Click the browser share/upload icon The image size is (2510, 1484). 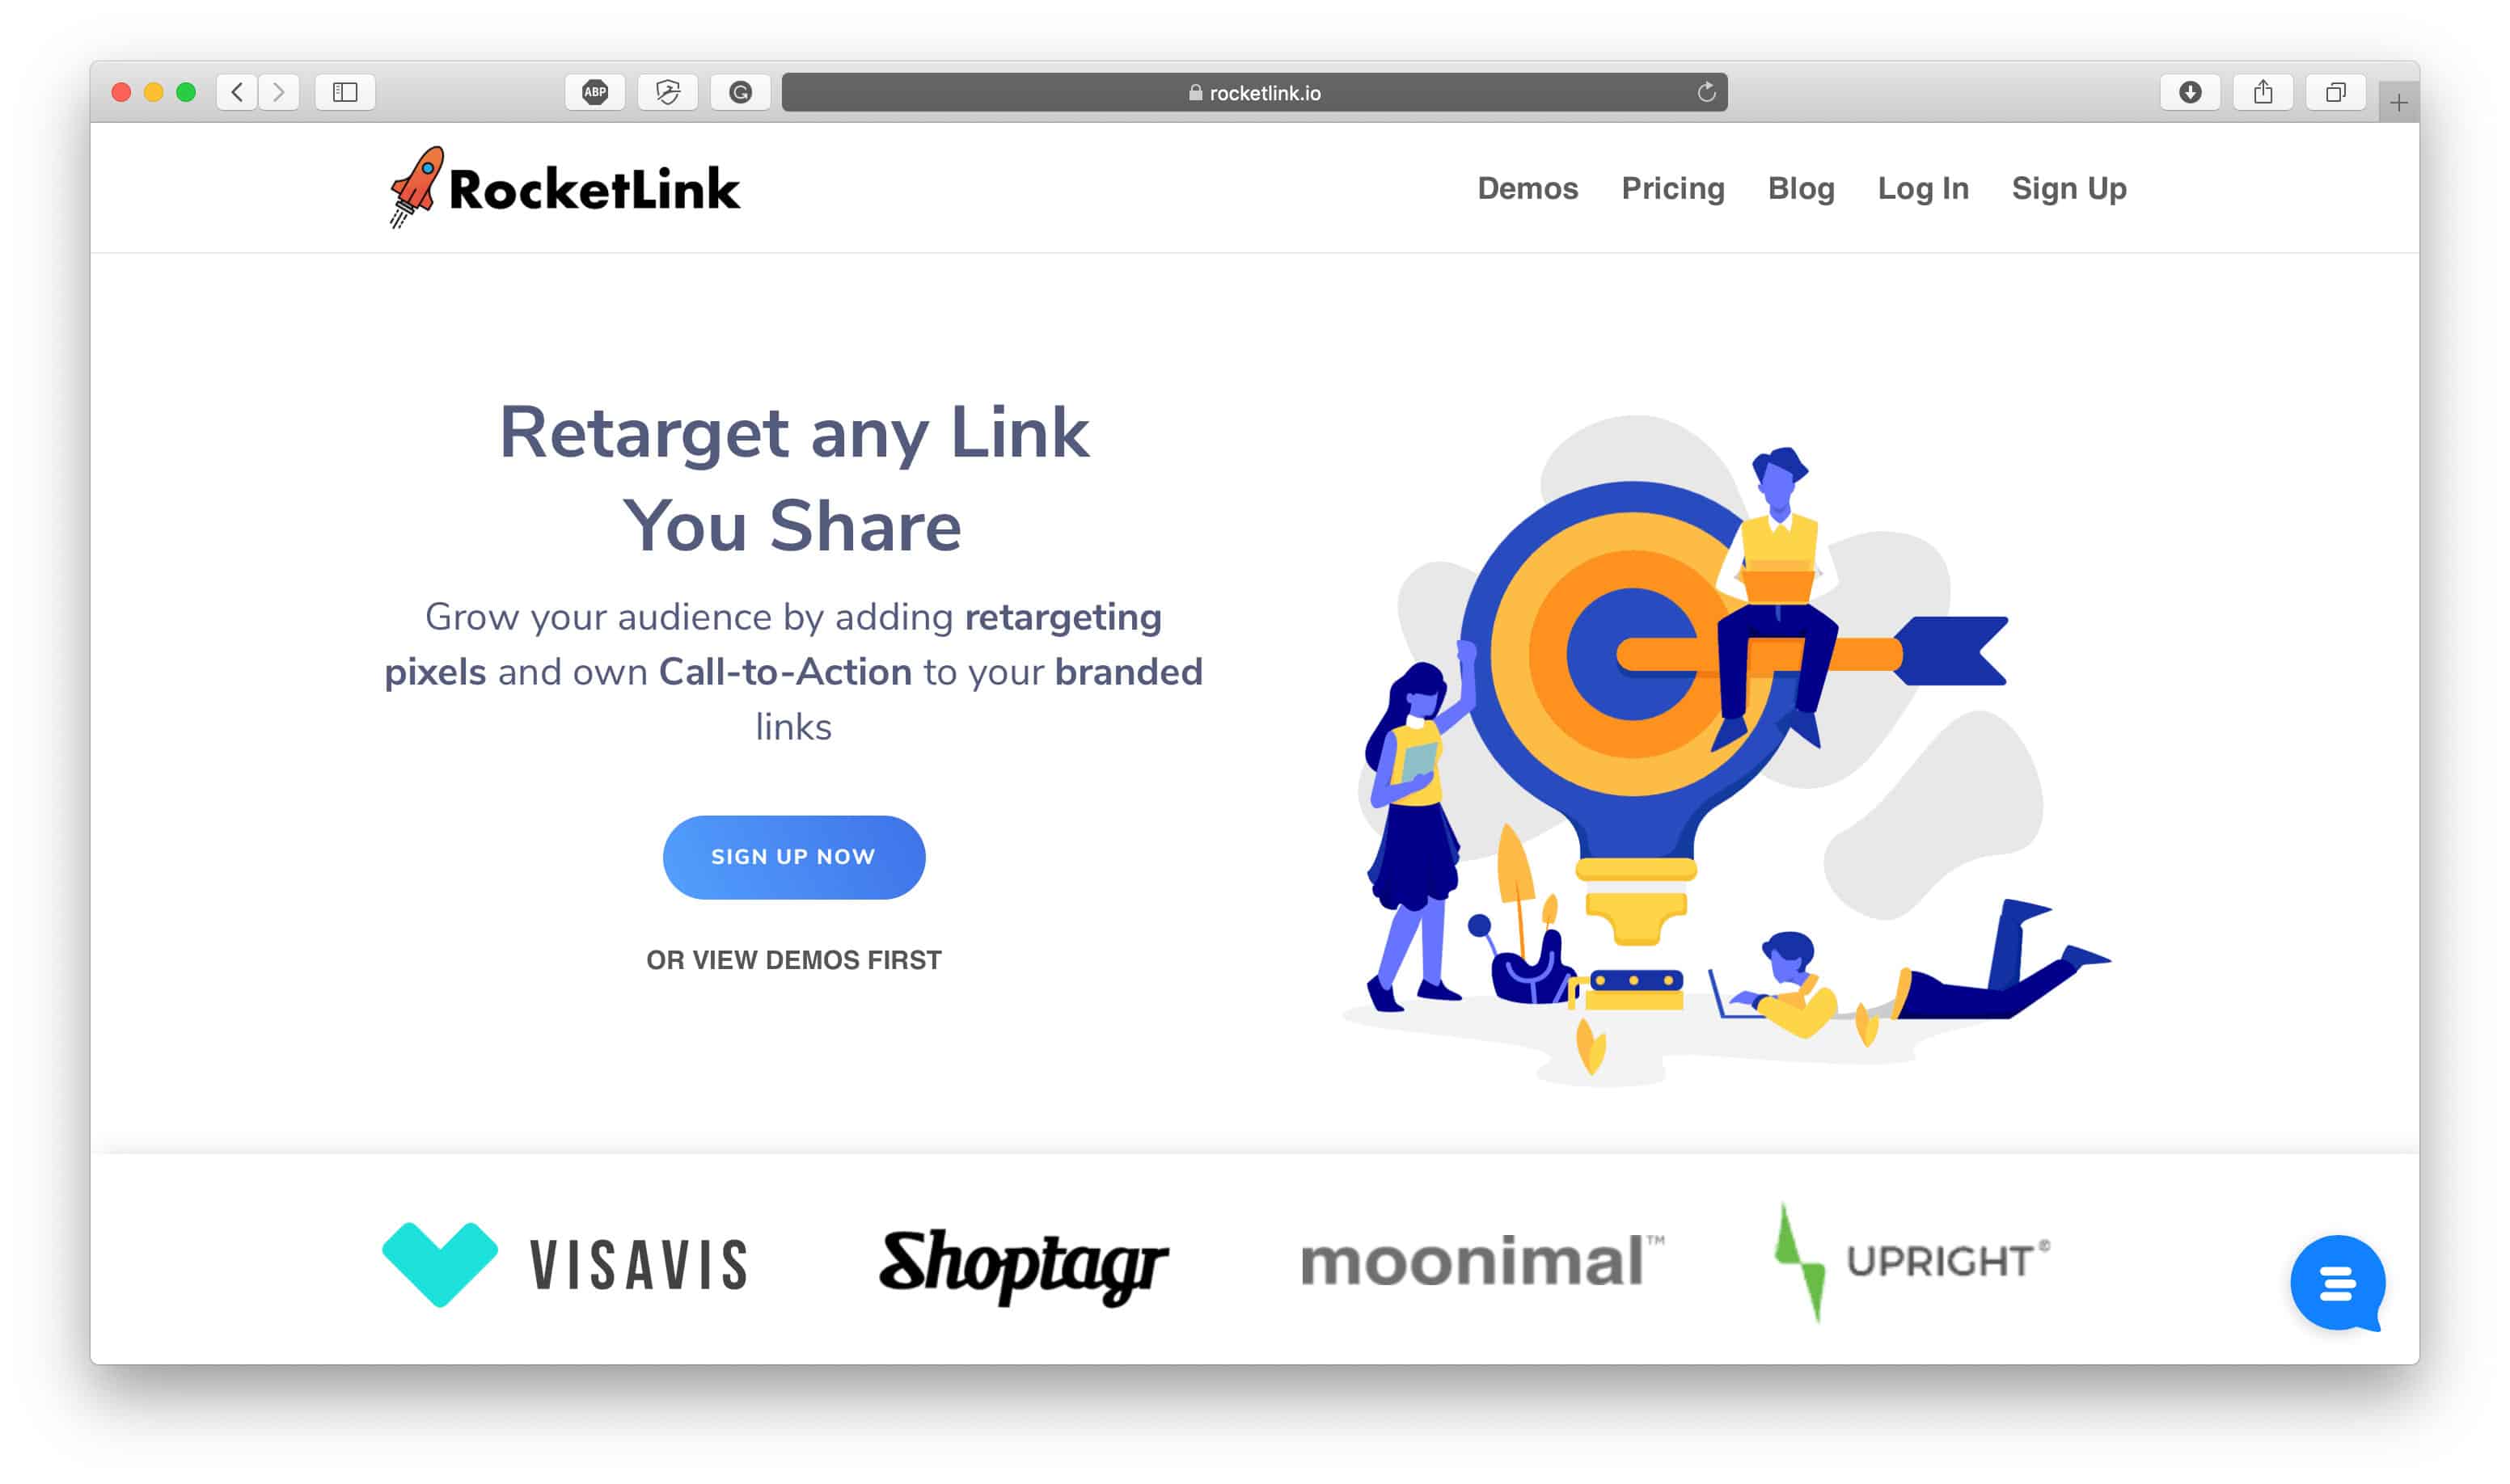pyautogui.click(x=2266, y=94)
